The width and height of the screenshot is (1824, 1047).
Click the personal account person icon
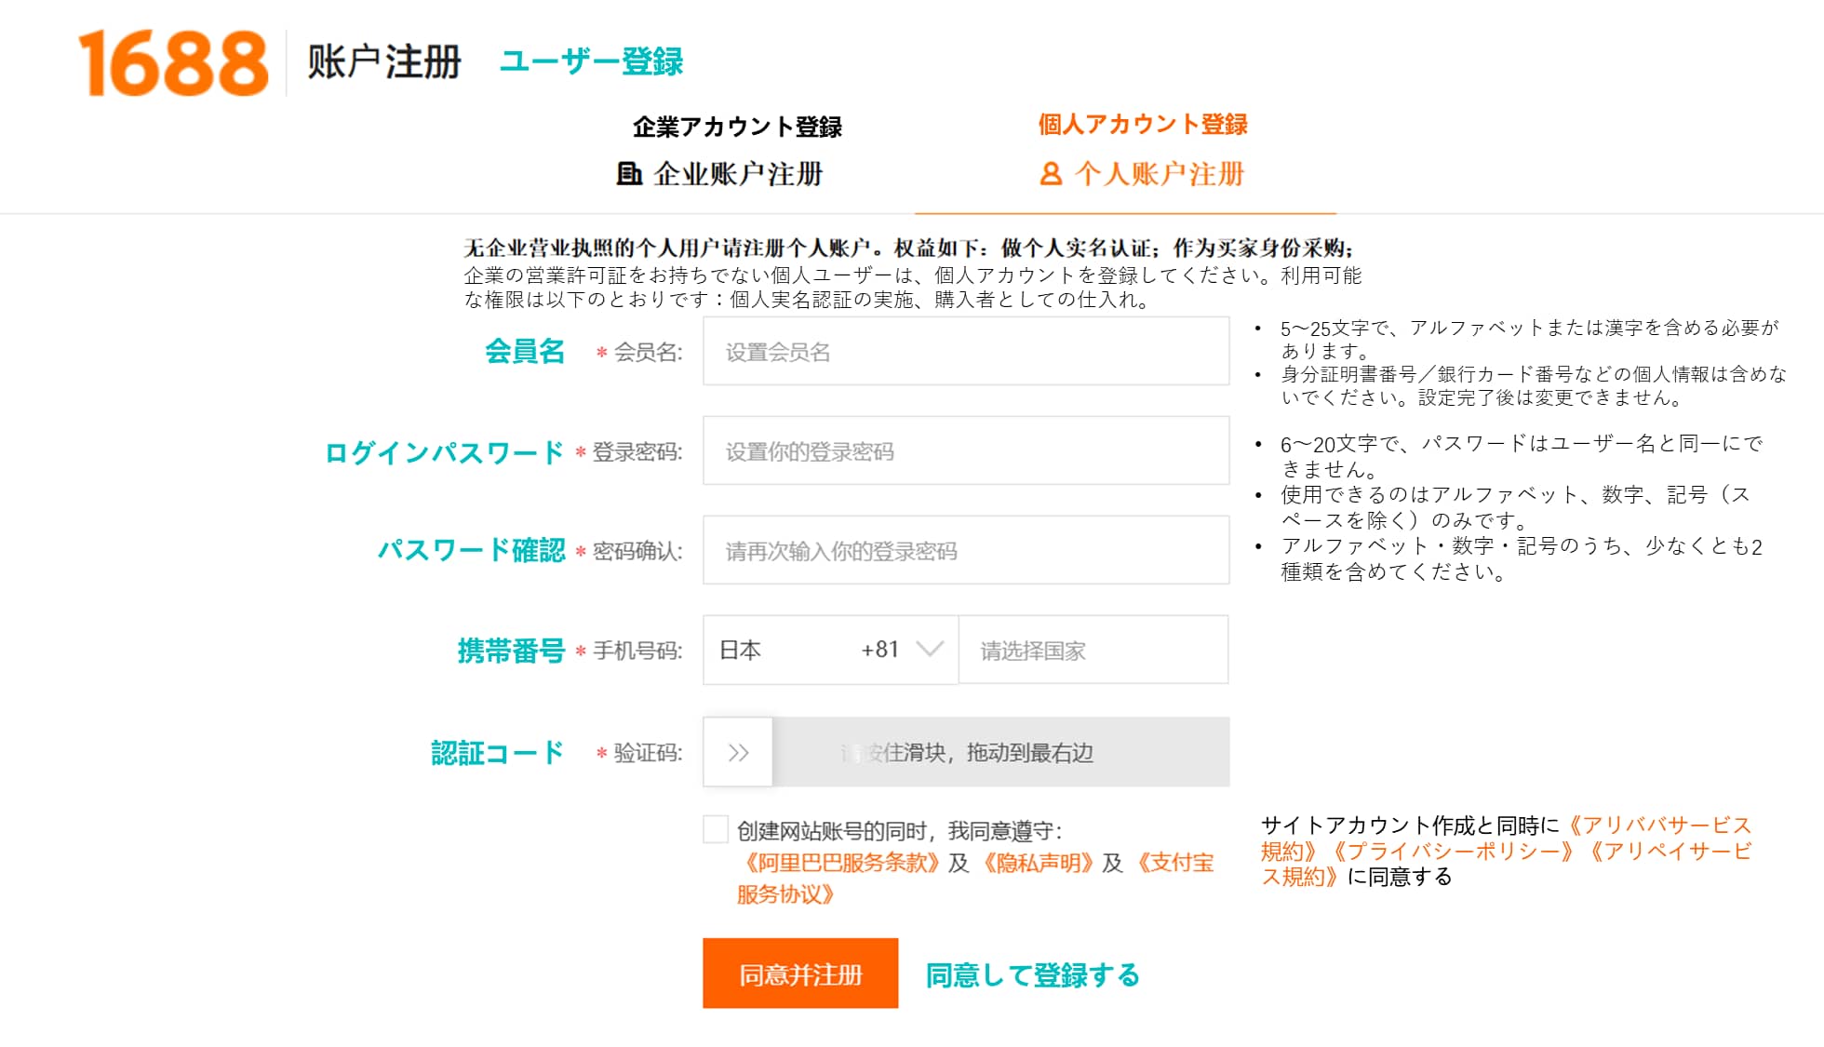1051,174
